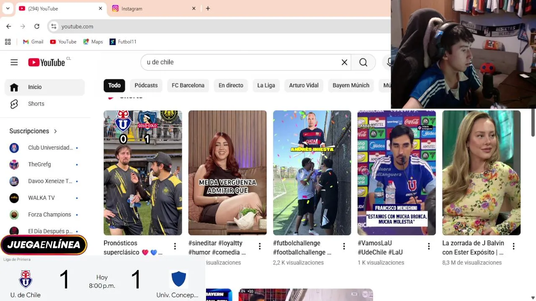Open Club Universidad subscription channel
The width and height of the screenshot is (536, 301).
pos(45,148)
